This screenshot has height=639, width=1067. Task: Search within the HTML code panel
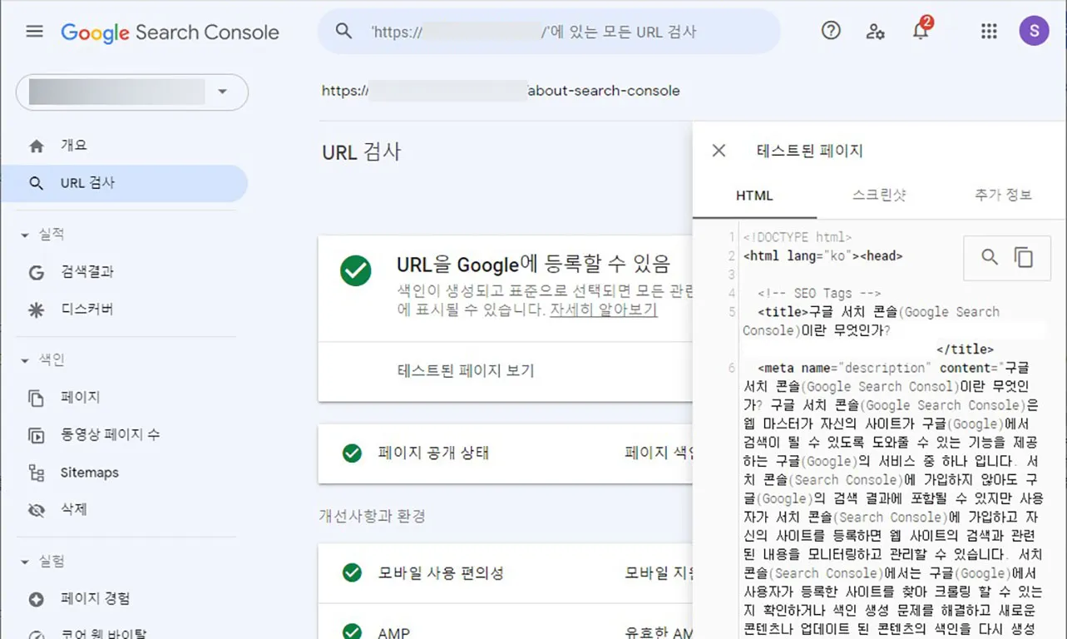pos(990,257)
